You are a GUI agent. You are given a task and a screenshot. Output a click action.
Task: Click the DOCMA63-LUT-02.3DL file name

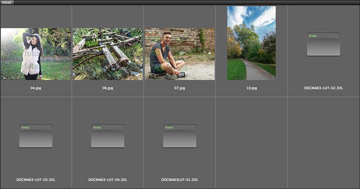324,88
